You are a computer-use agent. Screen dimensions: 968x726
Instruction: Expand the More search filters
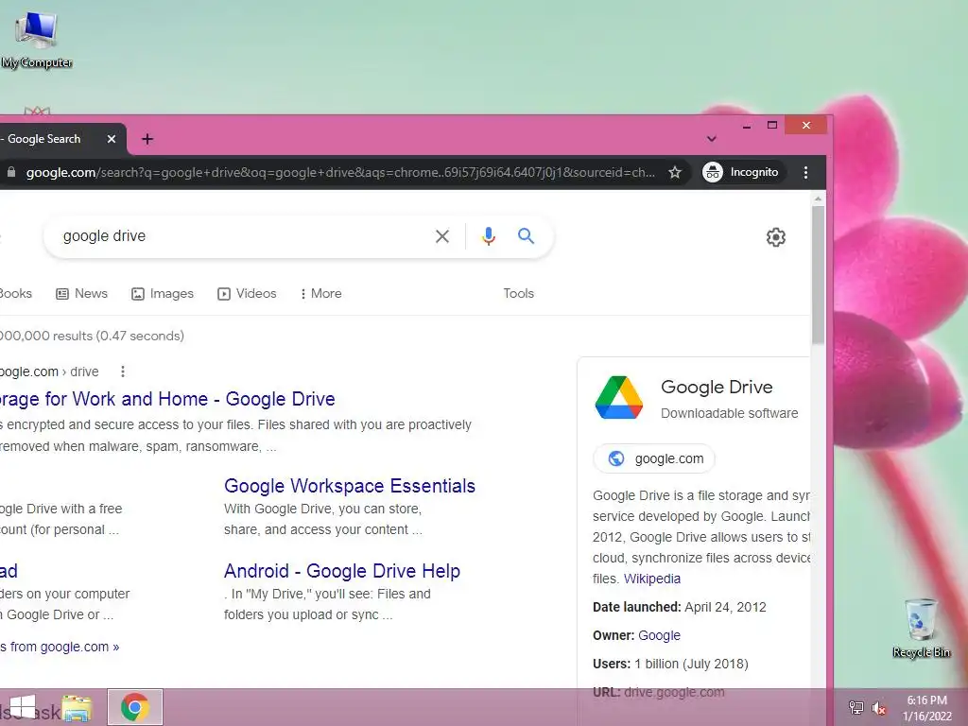coord(320,294)
